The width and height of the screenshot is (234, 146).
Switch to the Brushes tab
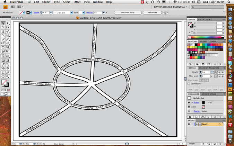pos(202,42)
